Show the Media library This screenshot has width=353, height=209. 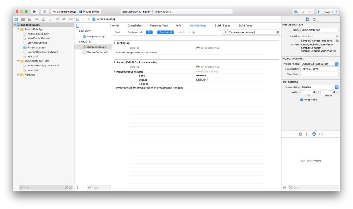click(x=321, y=134)
